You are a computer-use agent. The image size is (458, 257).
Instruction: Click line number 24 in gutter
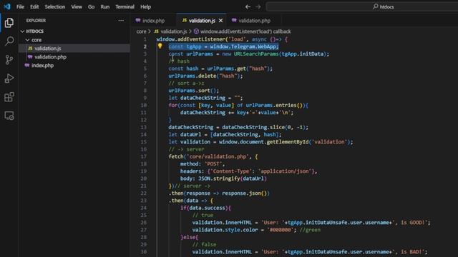(x=143, y=208)
